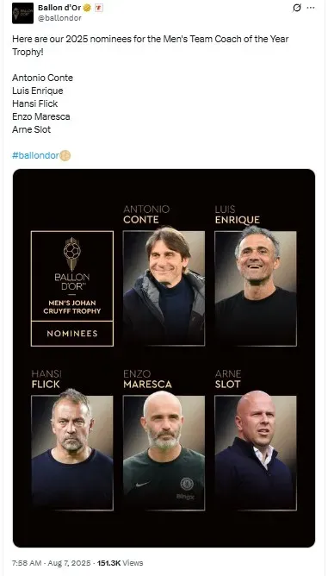Select the Hansi Flick nominee photo
The width and height of the screenshot is (328, 576).
click(72, 452)
